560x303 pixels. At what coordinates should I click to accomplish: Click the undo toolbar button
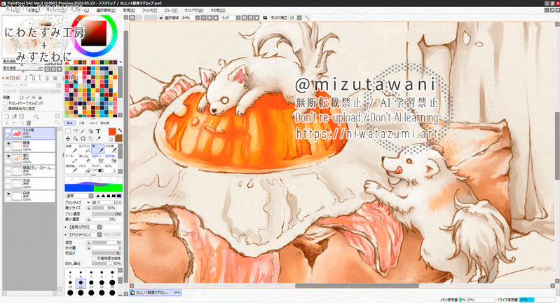(132, 18)
